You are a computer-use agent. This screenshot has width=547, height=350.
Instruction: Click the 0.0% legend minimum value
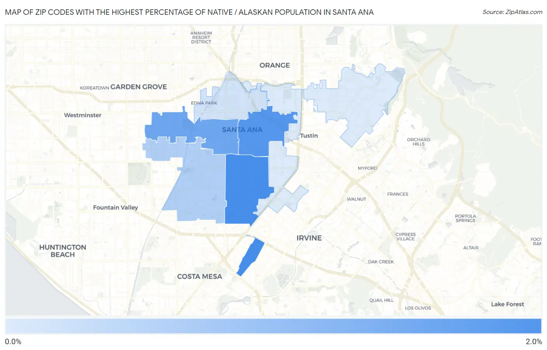13,341
